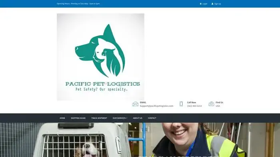Click the lock icon beside Login
The width and height of the screenshot is (280, 157).
point(200,4)
